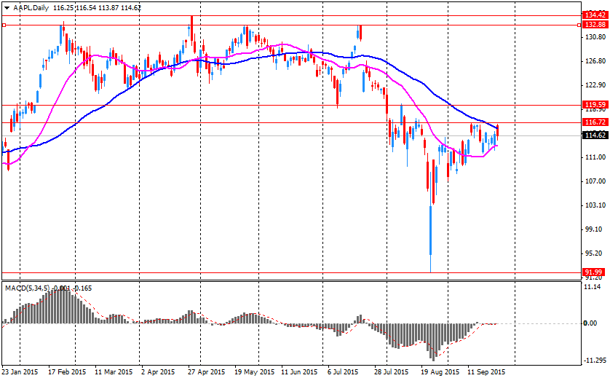Click the -11.295 value on MACD scale
610x378 pixels.
(595, 360)
